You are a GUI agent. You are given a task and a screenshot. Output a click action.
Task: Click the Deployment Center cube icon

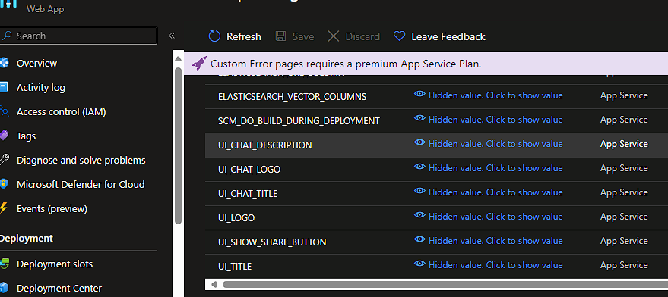[x=4, y=288]
